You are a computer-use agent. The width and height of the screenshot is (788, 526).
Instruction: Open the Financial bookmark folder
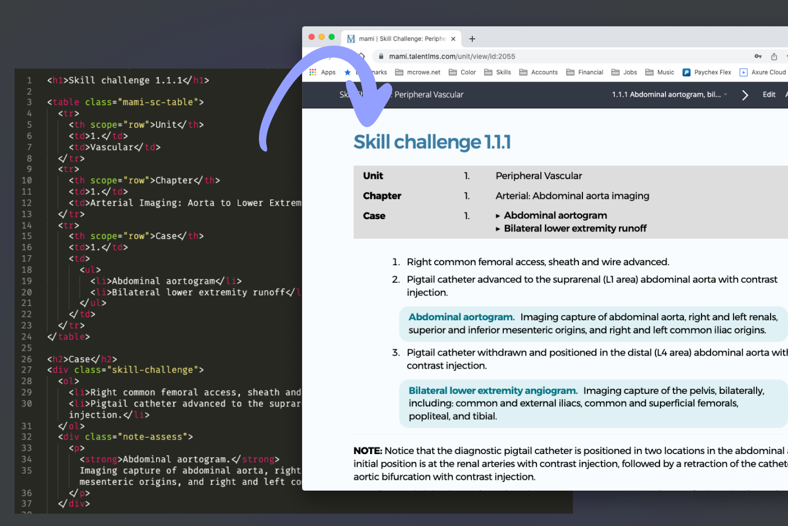point(585,72)
